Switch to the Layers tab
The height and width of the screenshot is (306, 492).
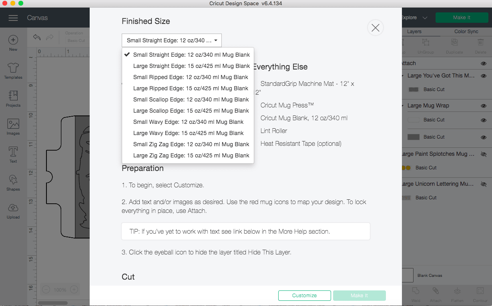coord(414,32)
